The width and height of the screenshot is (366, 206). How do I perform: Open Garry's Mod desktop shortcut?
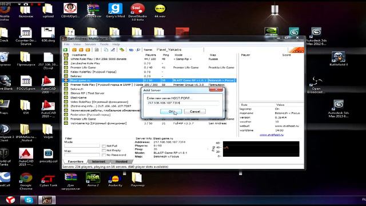click(116, 11)
